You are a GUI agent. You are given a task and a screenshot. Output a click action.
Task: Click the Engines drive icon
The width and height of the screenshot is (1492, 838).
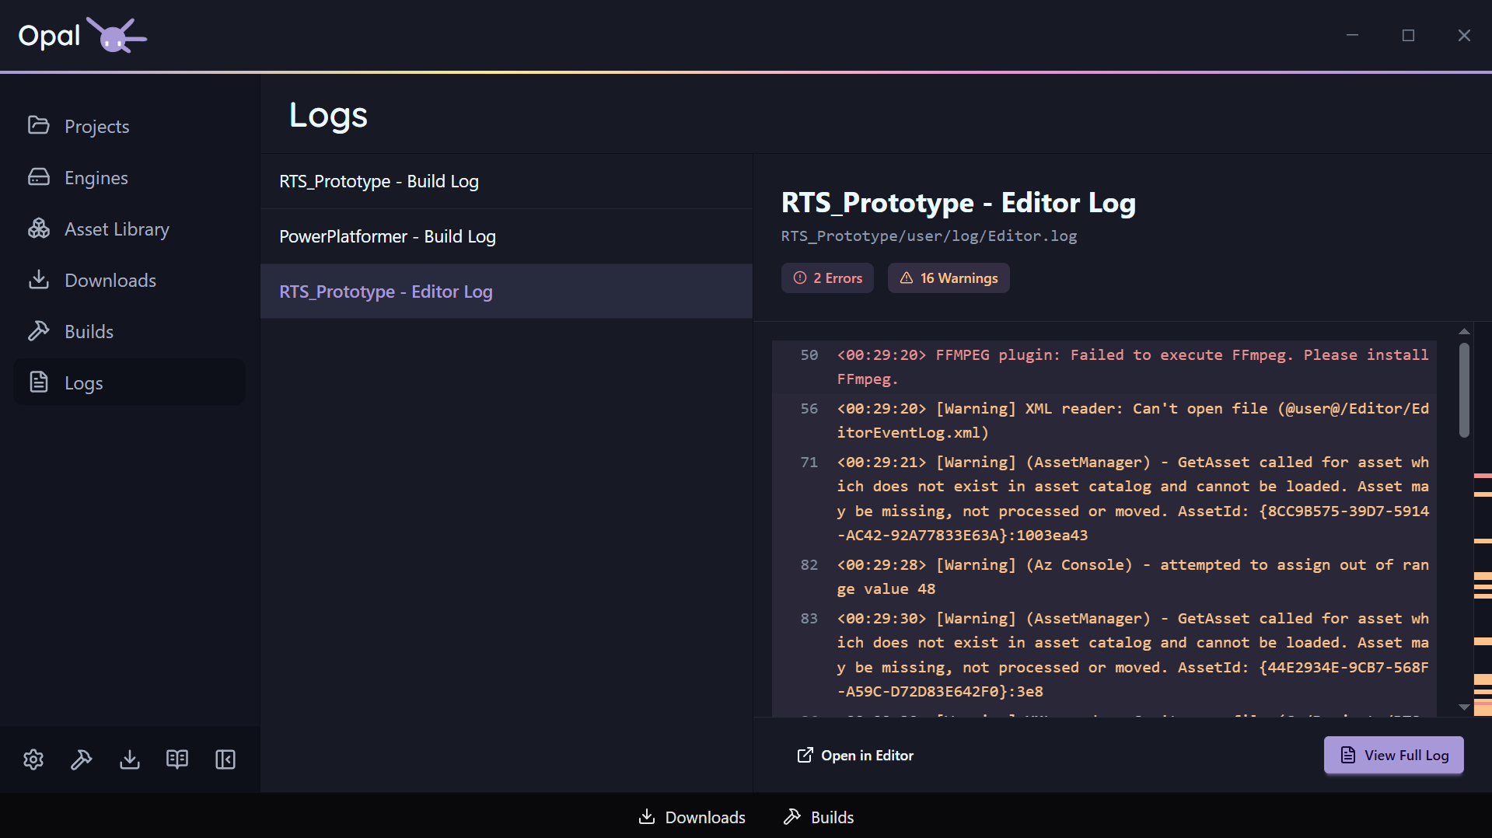(39, 177)
